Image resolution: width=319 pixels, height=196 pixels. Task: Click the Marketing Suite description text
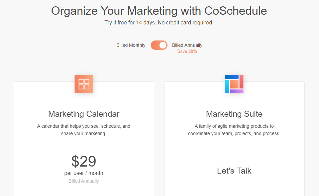234,130
